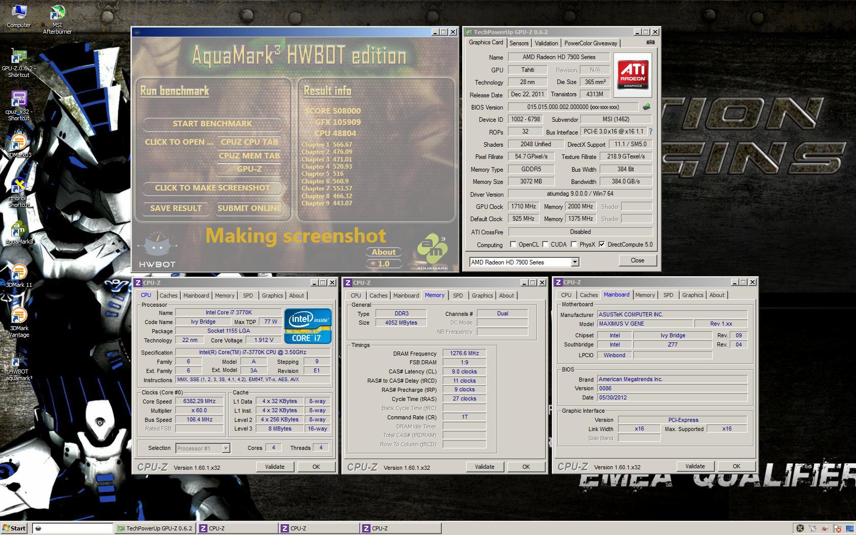The height and width of the screenshot is (535, 856).
Task: Click Validate in first CPU-Z window
Action: (275, 467)
